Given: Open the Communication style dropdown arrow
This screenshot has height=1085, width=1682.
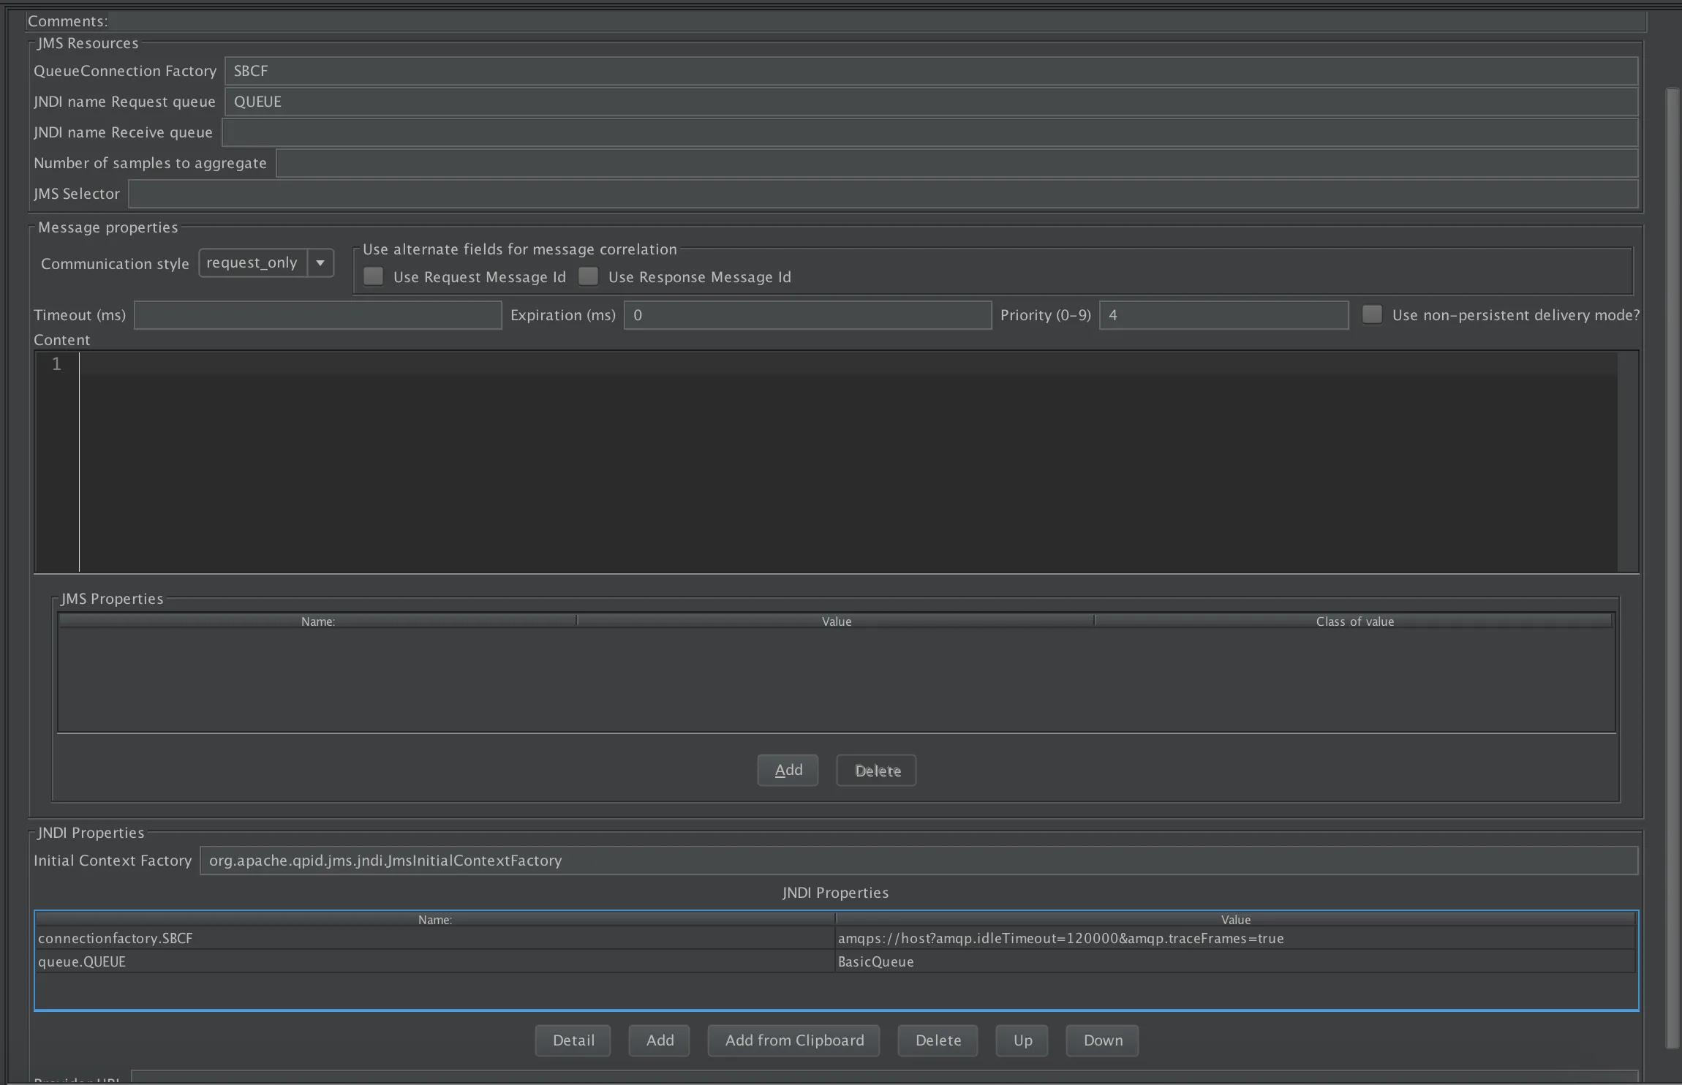Looking at the screenshot, I should point(320,263).
